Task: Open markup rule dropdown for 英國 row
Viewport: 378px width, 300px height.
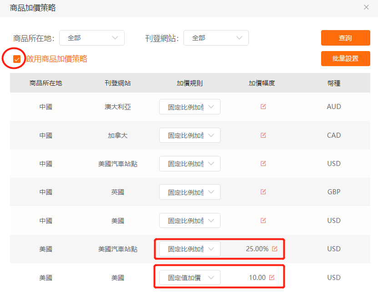Action: 190,192
